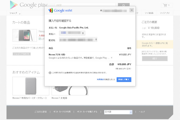Open the 配送先 shipping address dropdown

78,40
